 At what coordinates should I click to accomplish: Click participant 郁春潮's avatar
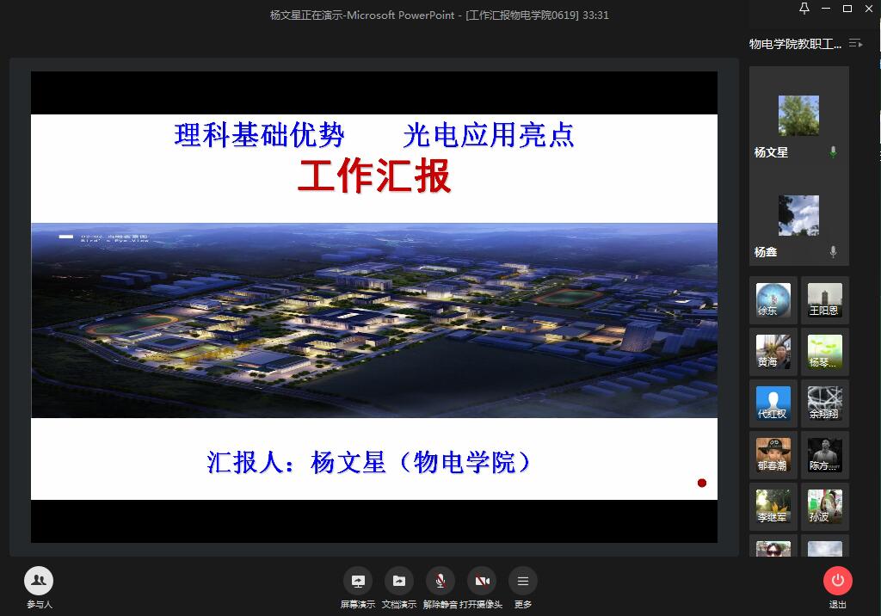tap(773, 455)
